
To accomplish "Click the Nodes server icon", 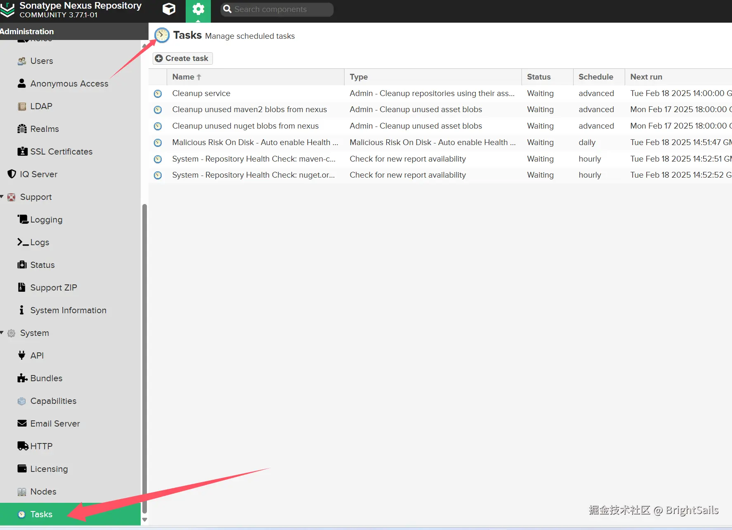I will click(x=22, y=492).
